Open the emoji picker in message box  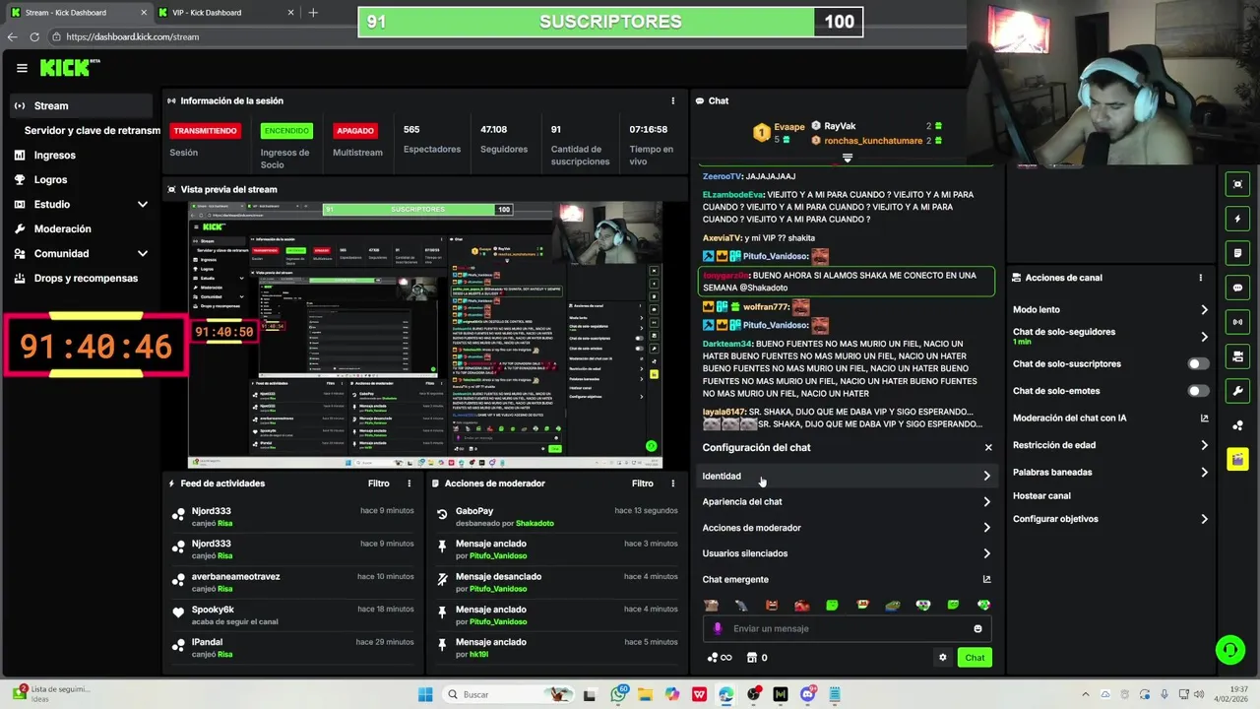[x=977, y=628]
